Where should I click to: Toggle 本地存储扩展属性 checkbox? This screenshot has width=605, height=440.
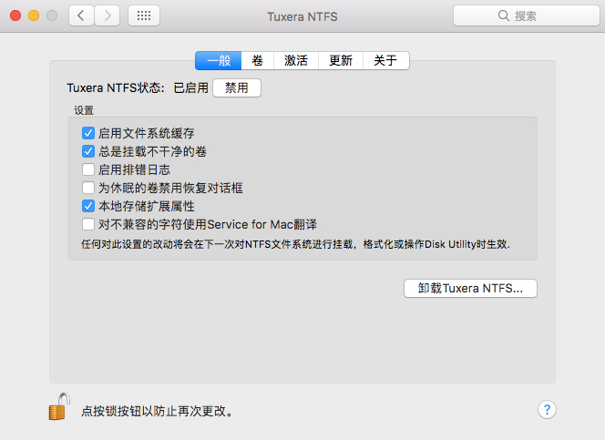coord(88,206)
